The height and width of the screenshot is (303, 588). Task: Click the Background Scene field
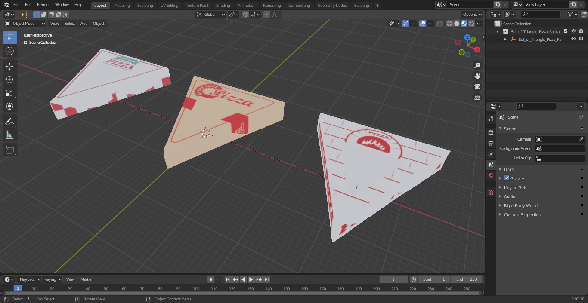point(560,149)
